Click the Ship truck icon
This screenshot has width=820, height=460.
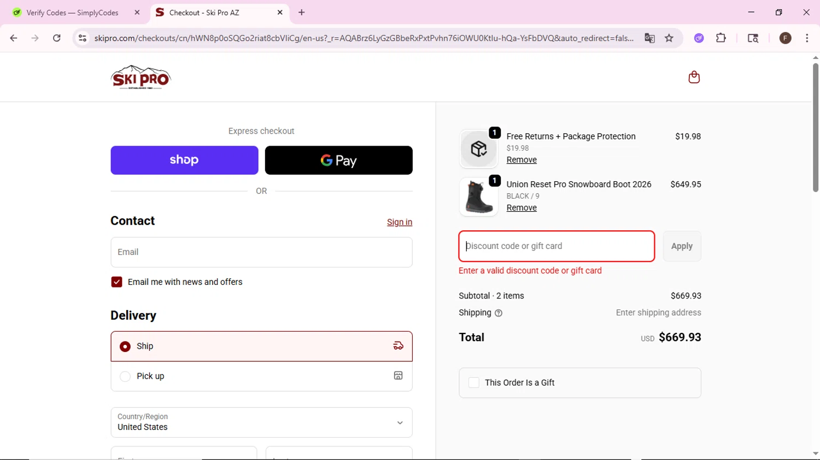click(399, 346)
